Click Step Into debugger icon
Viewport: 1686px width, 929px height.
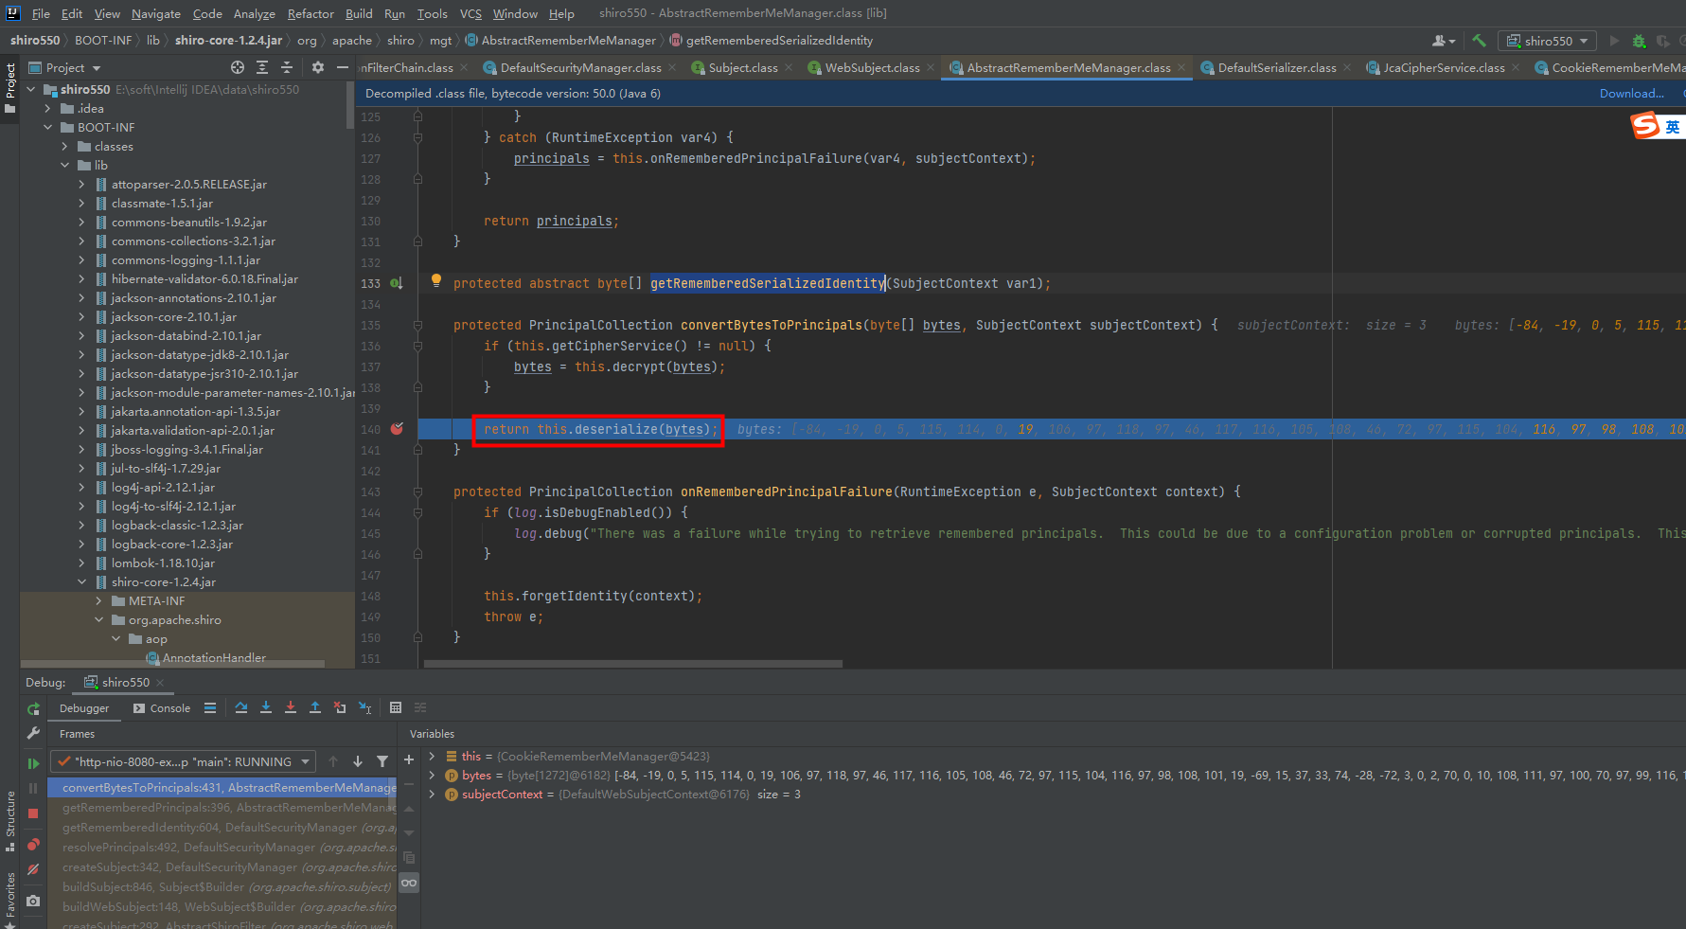(266, 707)
